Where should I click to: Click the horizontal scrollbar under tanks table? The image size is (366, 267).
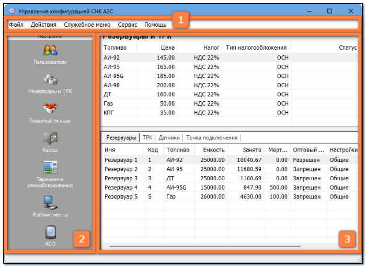click(205, 246)
